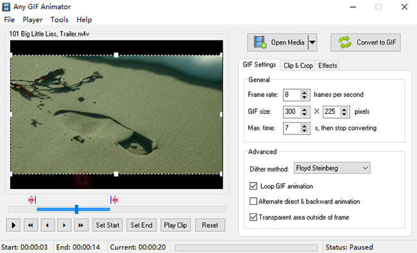Toggle Transparent area outside of frame

253,217
